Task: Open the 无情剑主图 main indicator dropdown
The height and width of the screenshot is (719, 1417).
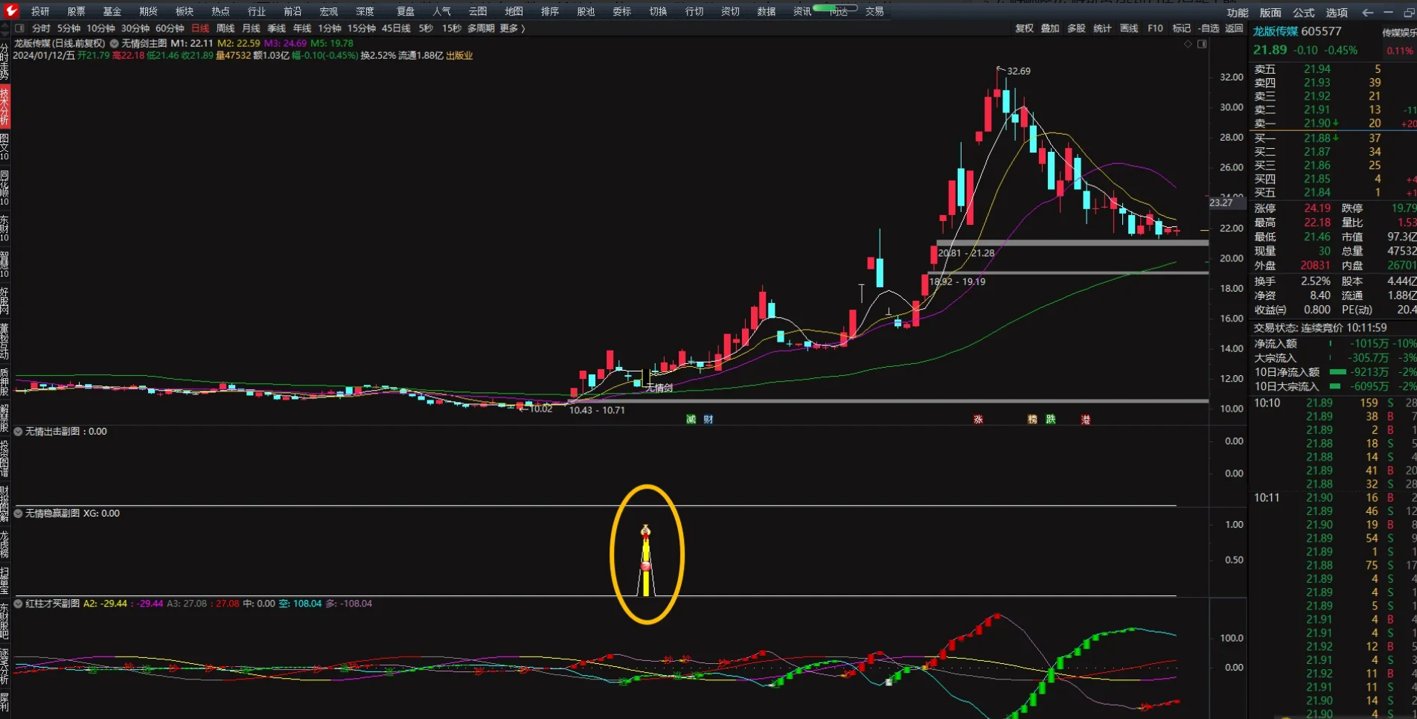Action: point(115,44)
